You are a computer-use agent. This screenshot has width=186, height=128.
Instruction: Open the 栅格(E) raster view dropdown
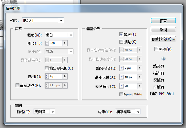(44, 112)
